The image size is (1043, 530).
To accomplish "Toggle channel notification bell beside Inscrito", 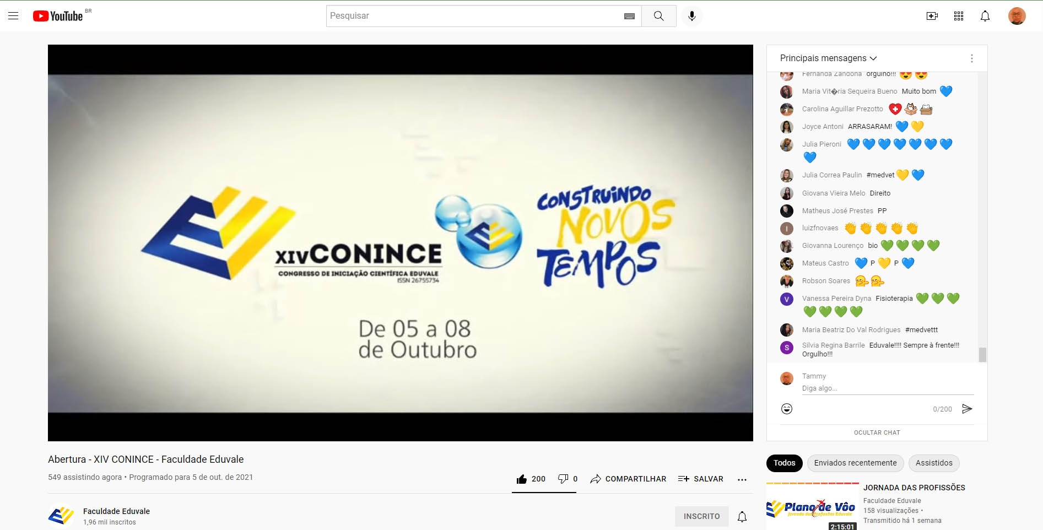I will click(742, 516).
